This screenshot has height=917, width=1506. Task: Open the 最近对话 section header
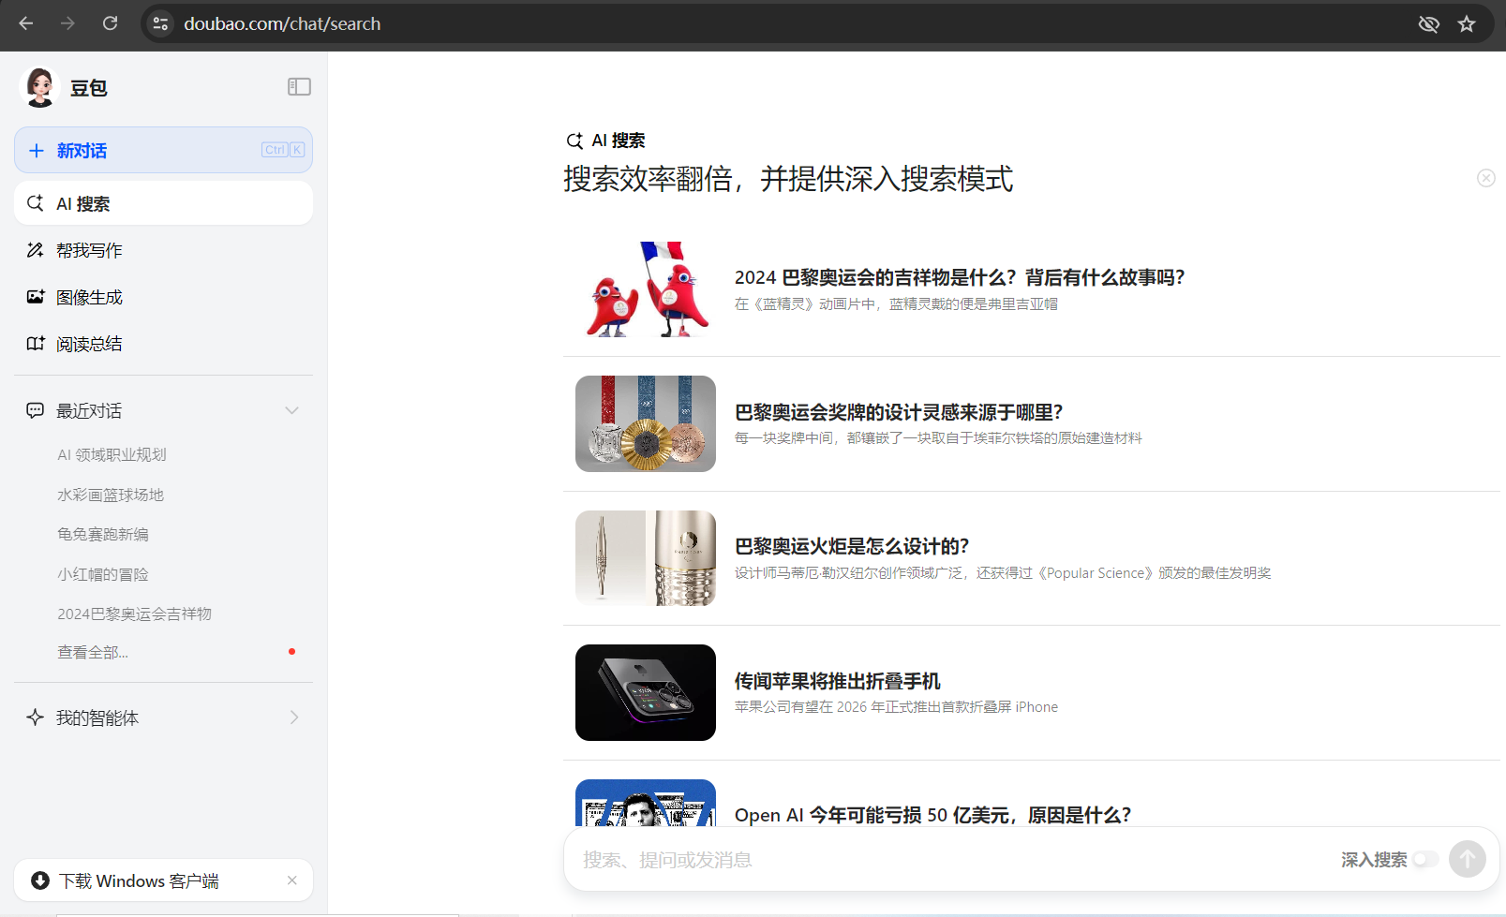click(163, 410)
